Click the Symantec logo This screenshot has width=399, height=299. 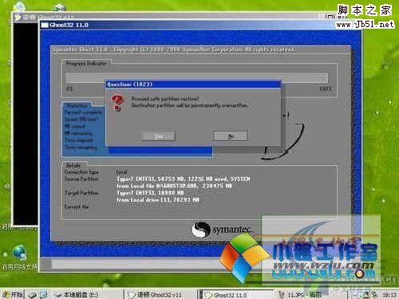tap(222, 229)
